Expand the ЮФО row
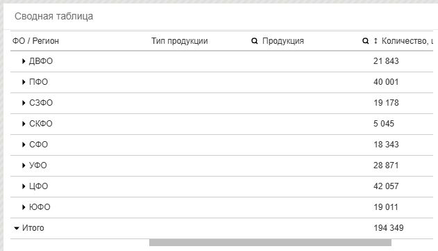Image resolution: width=438 pixels, height=251 pixels. [24, 207]
